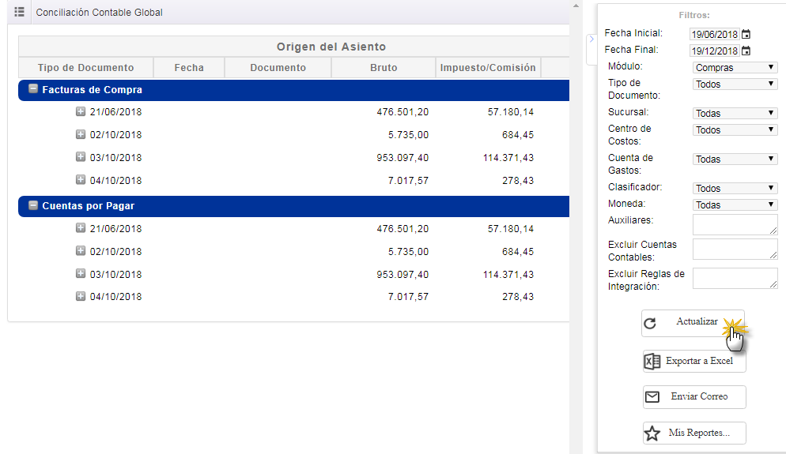Expand 21/06/2018 row under Facturas de Compra
Viewport: 786px width, 454px height.
80,112
